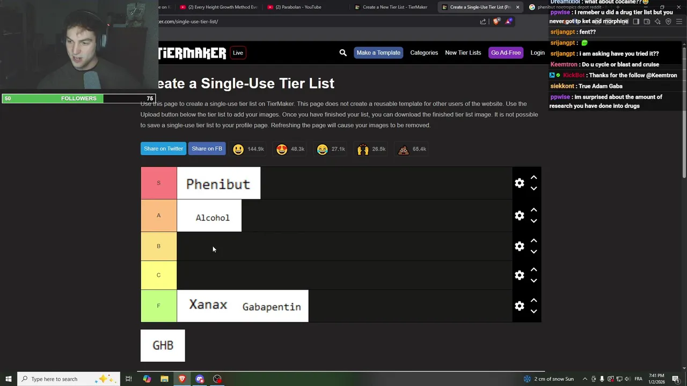This screenshot has width=687, height=386.
Task: Show hidden system tray icons
Action: click(585, 379)
